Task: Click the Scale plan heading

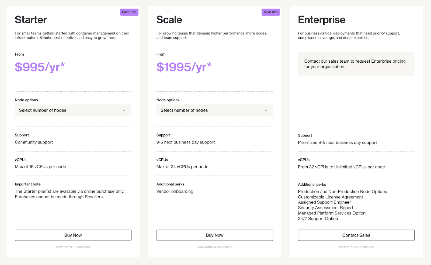Action: 169,20
